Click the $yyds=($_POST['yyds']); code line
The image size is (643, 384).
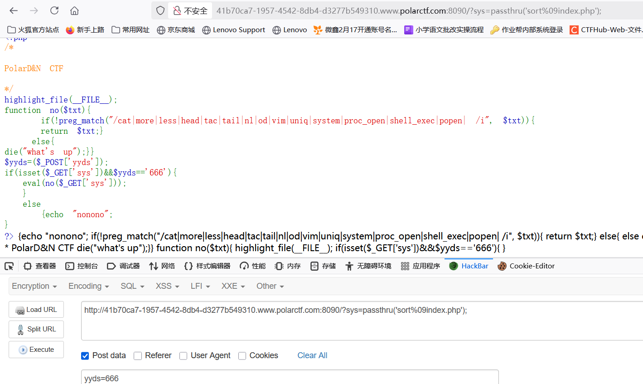pyautogui.click(x=57, y=162)
